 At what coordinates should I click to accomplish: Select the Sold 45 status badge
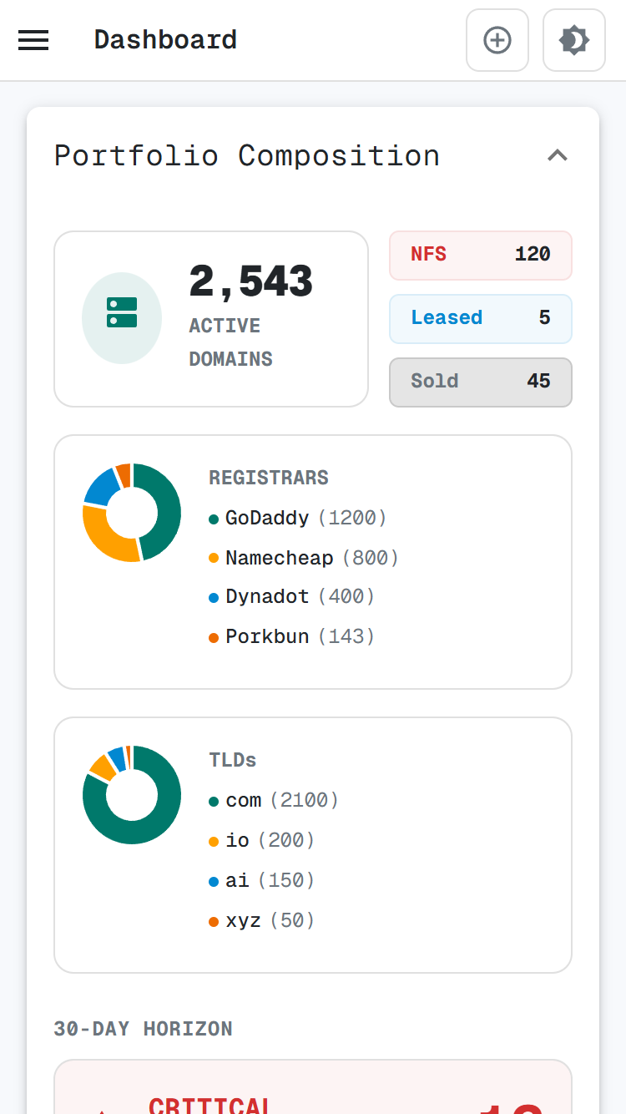click(x=481, y=382)
